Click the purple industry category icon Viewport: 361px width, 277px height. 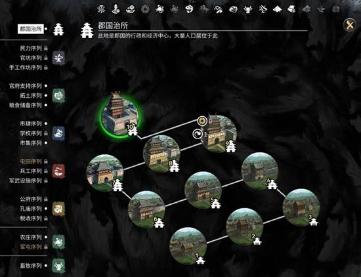tap(58, 58)
